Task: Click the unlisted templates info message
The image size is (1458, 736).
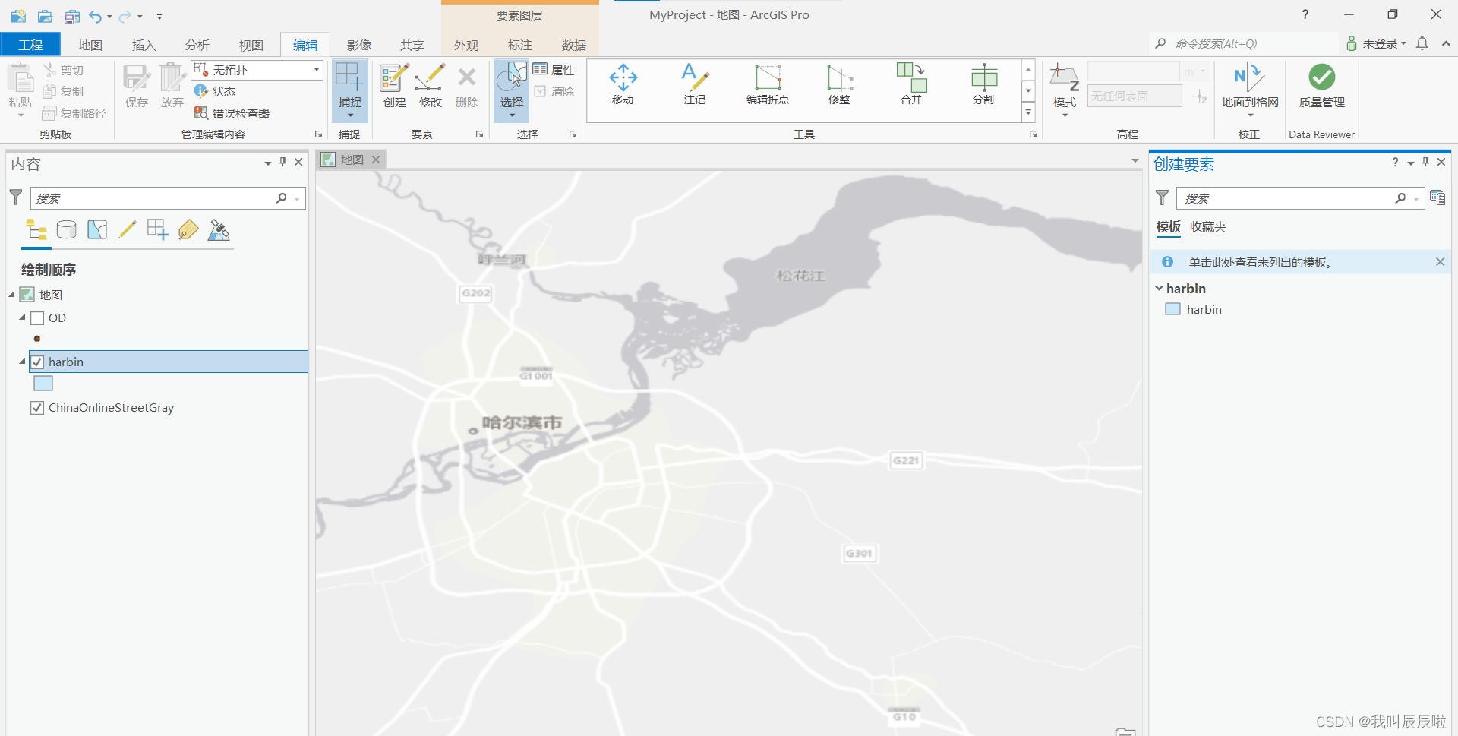Action: [x=1260, y=262]
